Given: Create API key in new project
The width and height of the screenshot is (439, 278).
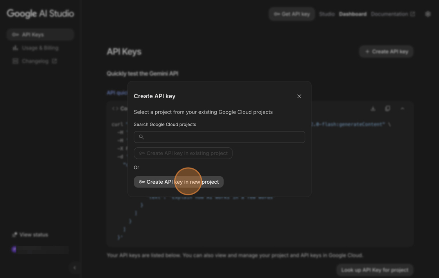Looking at the screenshot, I should [179, 182].
